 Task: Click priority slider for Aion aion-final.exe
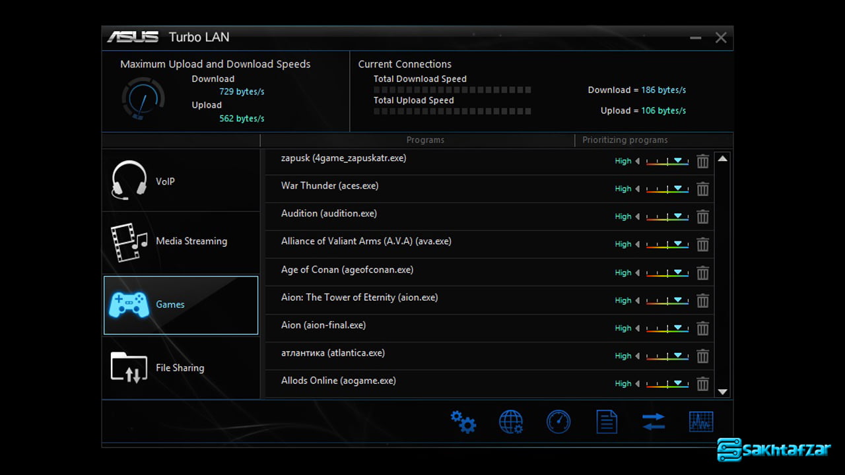point(667,329)
